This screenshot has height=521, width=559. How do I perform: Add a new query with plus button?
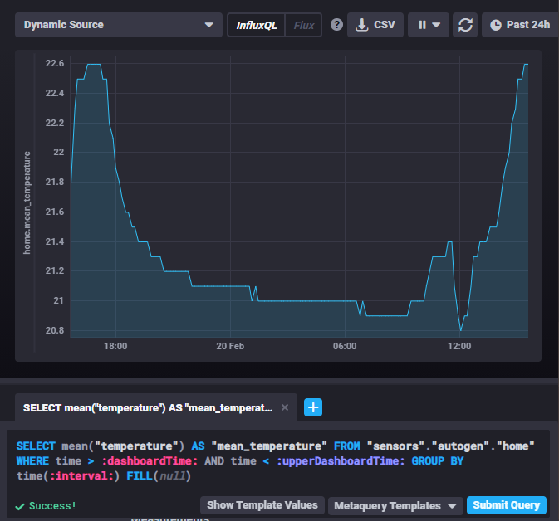coord(313,407)
